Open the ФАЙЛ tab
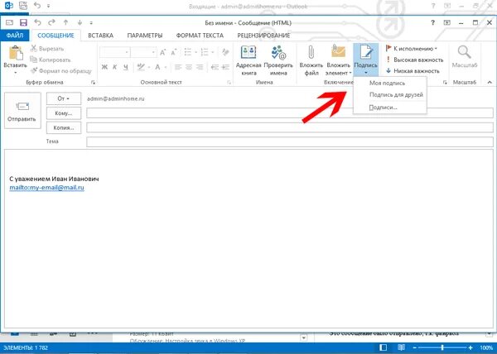This screenshot has height=354, width=497. point(15,36)
